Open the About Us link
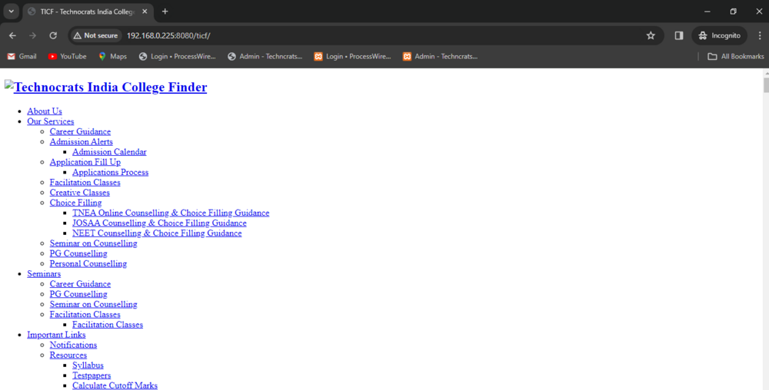 pos(45,111)
